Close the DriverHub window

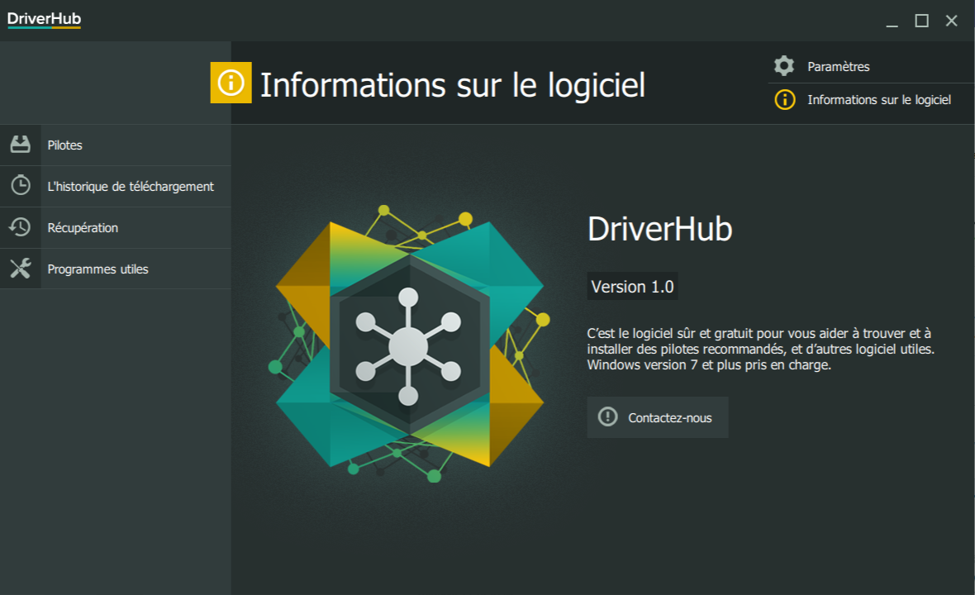tap(951, 21)
